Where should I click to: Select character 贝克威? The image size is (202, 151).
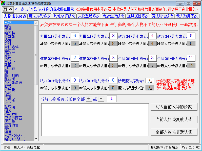(x=19, y=68)
